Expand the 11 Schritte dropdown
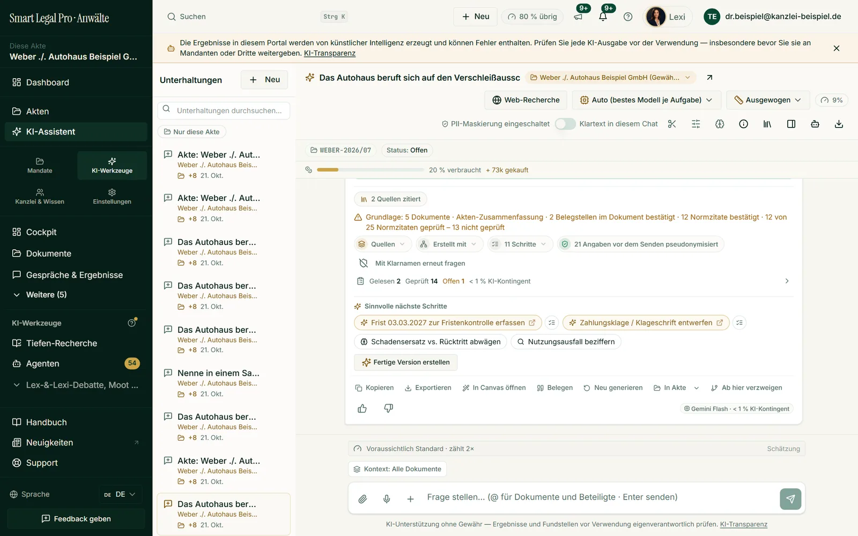 tap(520, 244)
